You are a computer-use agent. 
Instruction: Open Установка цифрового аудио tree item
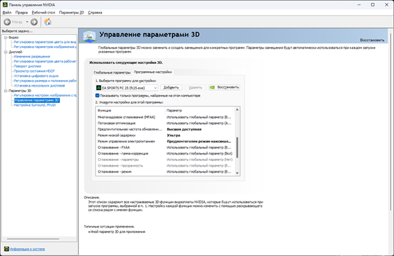(36, 75)
